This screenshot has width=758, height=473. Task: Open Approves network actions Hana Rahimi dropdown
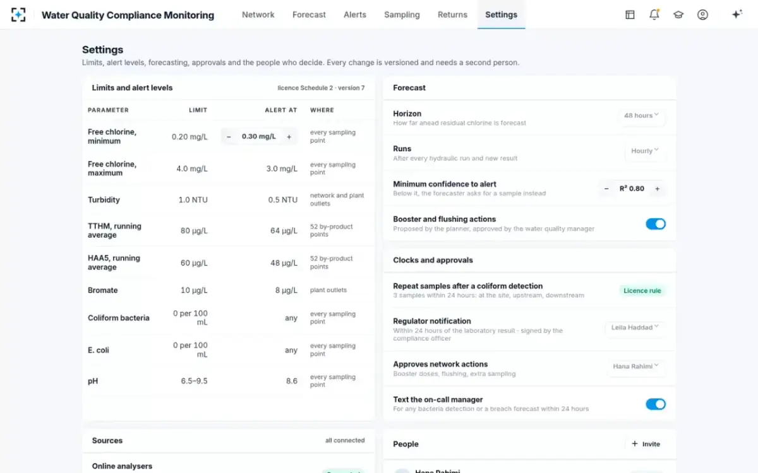635,366
